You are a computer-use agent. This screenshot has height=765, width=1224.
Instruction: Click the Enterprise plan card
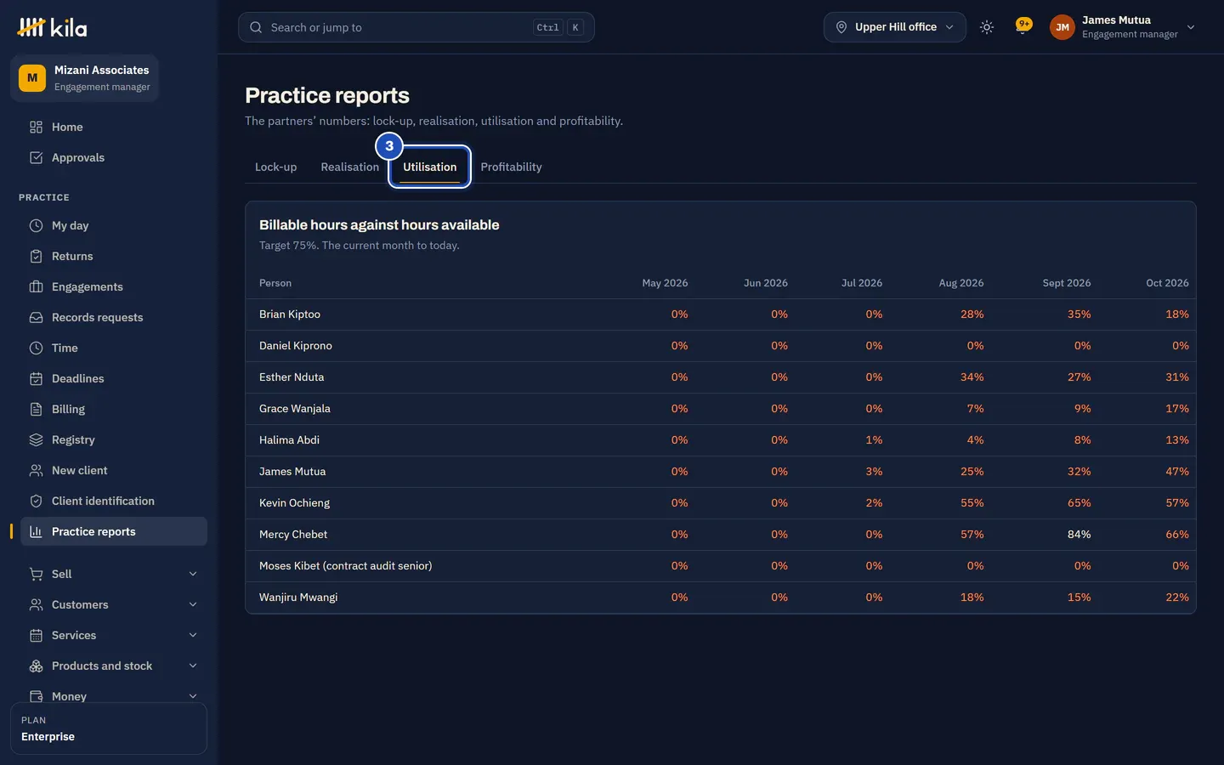click(109, 728)
